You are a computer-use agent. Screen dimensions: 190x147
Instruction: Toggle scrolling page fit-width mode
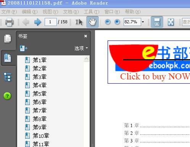click(x=157, y=22)
